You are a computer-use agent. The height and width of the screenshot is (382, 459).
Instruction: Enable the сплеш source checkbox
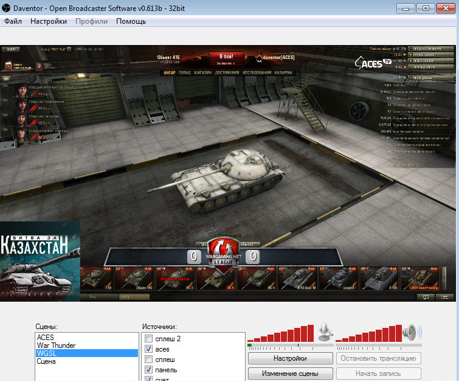coord(149,359)
